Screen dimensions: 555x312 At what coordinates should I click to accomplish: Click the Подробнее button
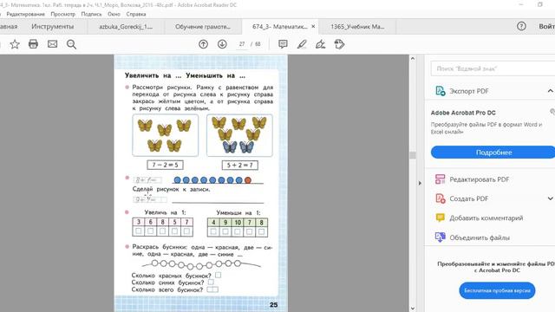coord(493,153)
